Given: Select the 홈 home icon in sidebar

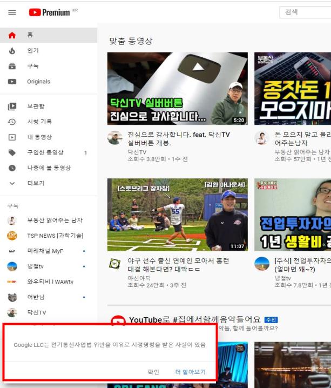Looking at the screenshot, I should [x=12, y=35].
